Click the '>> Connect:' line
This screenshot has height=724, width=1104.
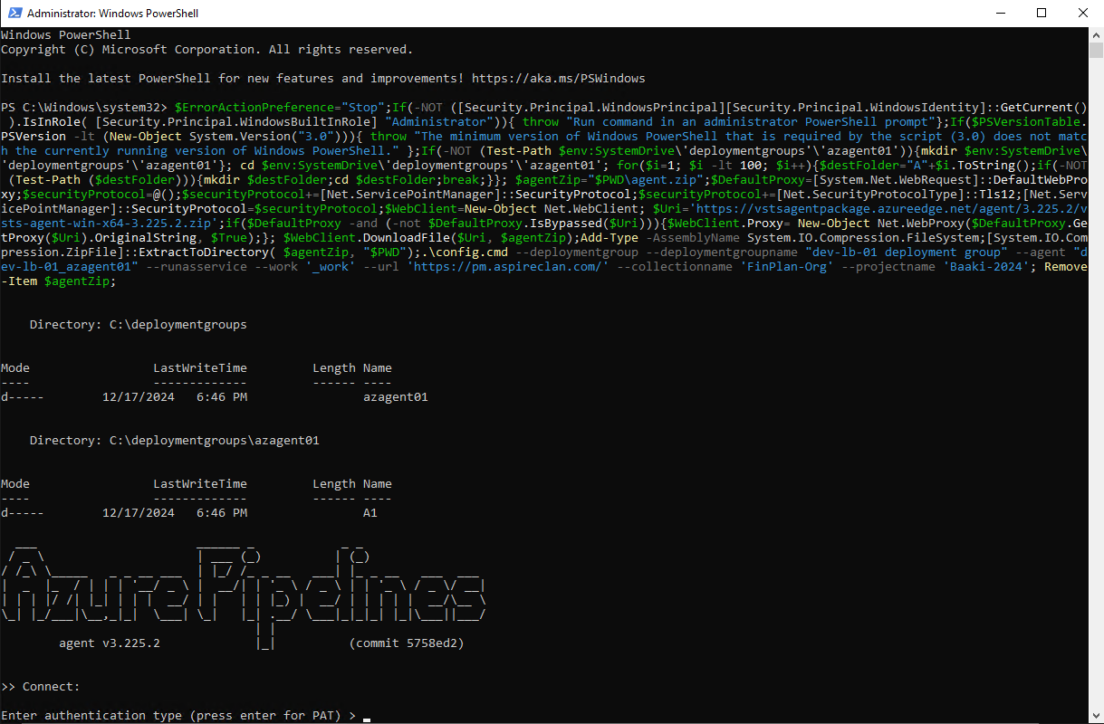pos(41,687)
